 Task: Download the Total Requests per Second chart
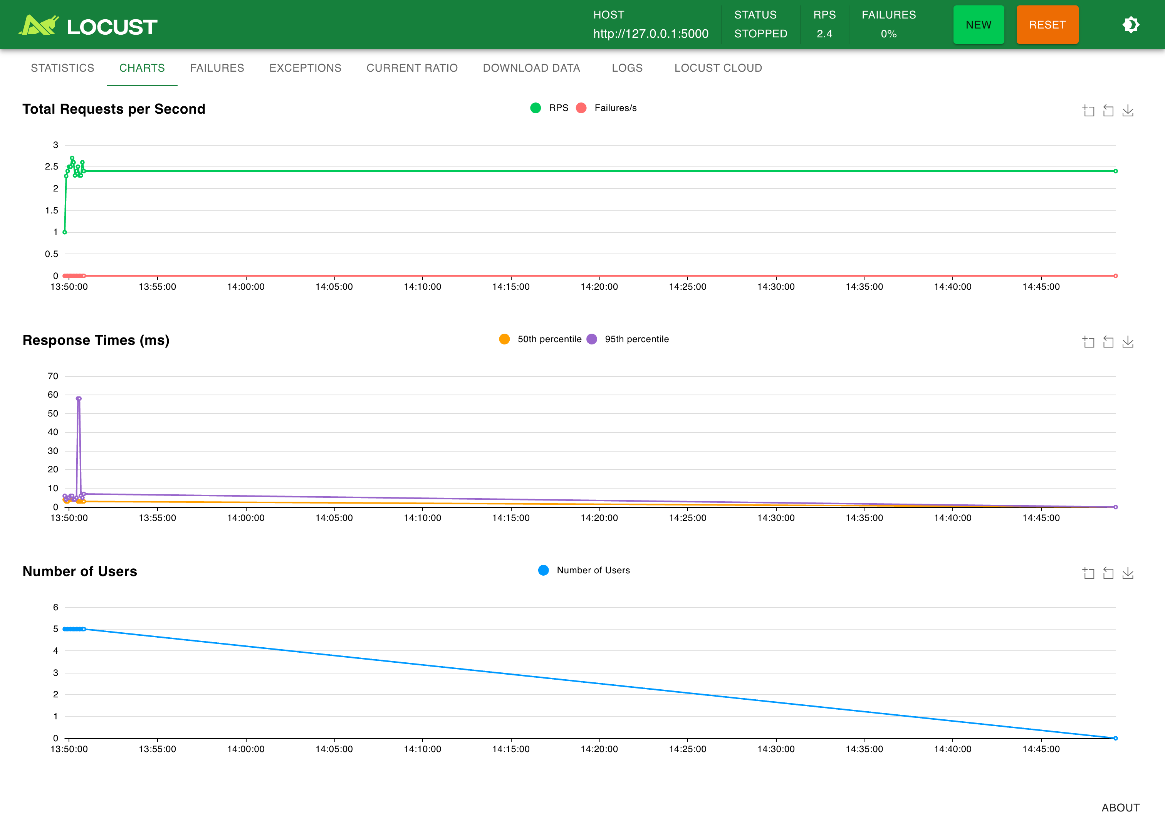[1128, 111]
